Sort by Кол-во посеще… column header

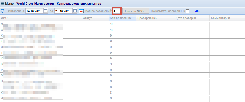point(122,18)
